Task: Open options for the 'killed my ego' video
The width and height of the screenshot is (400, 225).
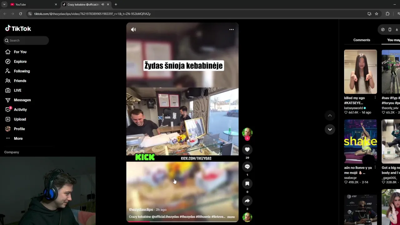Action: pos(375,98)
